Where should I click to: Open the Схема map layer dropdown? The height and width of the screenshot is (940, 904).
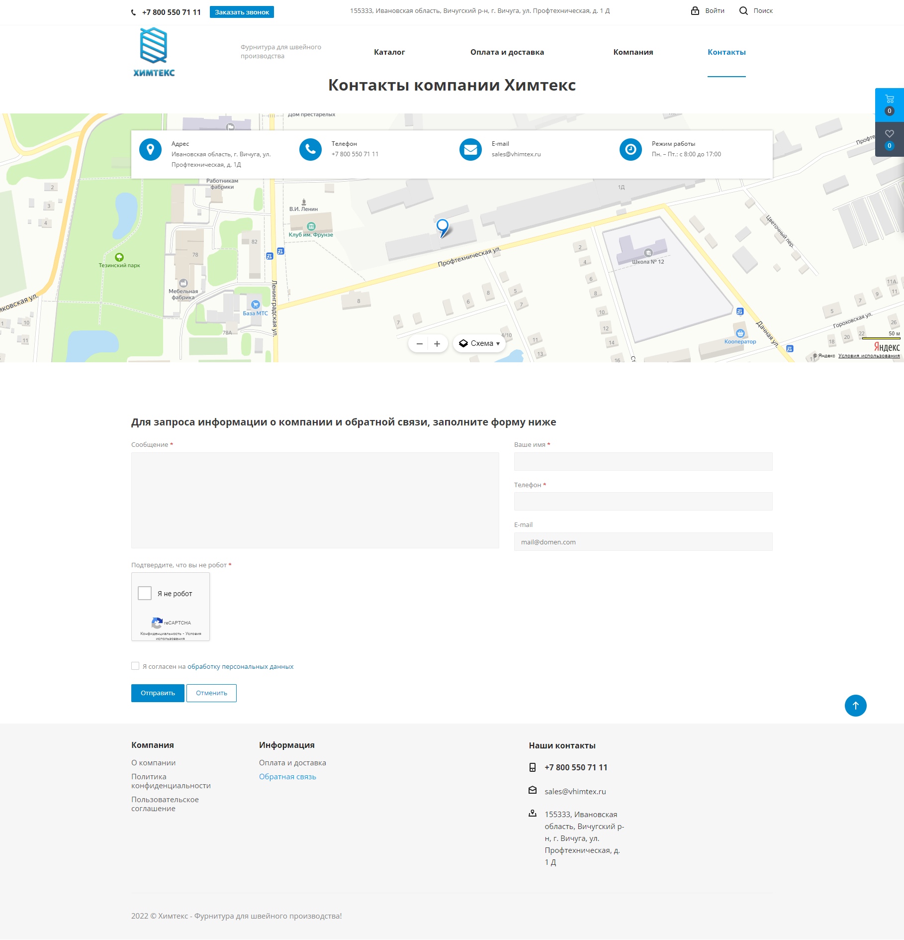pyautogui.click(x=480, y=343)
